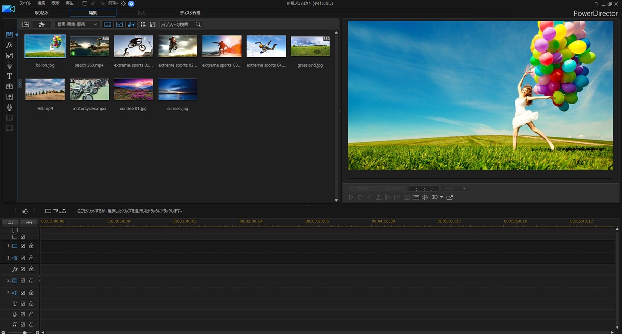Click the snapshot camera icon under preview
The width and height of the screenshot is (622, 334).
(x=407, y=197)
